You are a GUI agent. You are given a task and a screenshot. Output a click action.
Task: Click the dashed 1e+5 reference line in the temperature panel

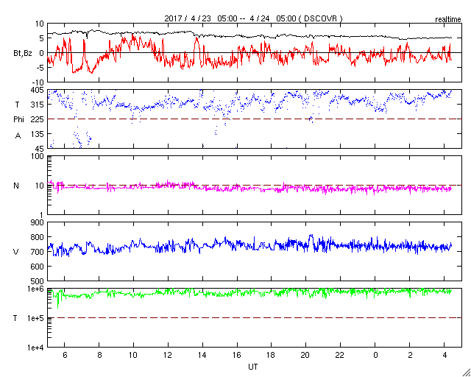tap(255, 317)
